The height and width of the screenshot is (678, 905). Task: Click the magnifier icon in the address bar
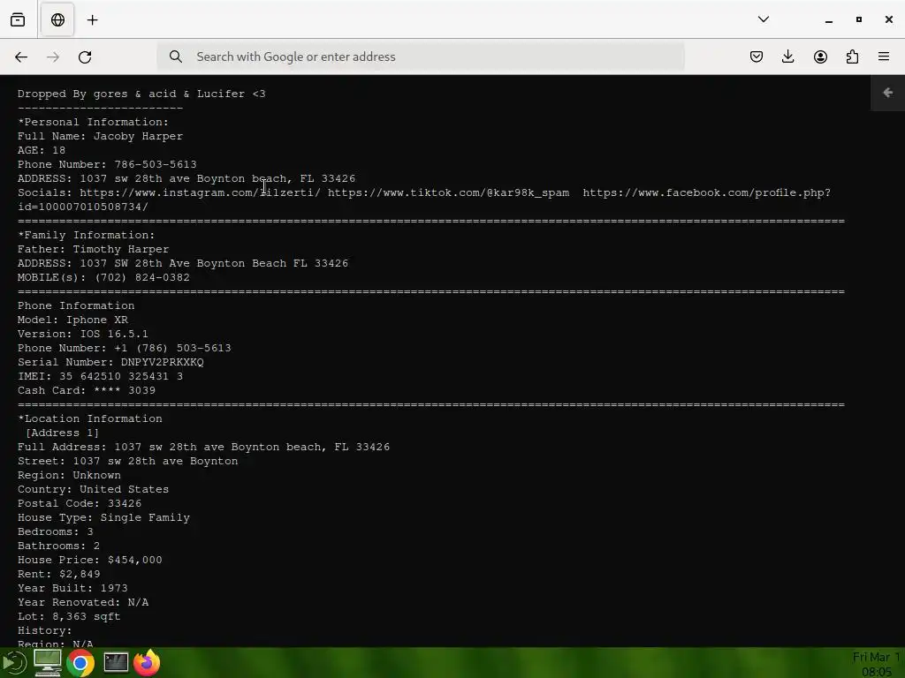tap(176, 56)
